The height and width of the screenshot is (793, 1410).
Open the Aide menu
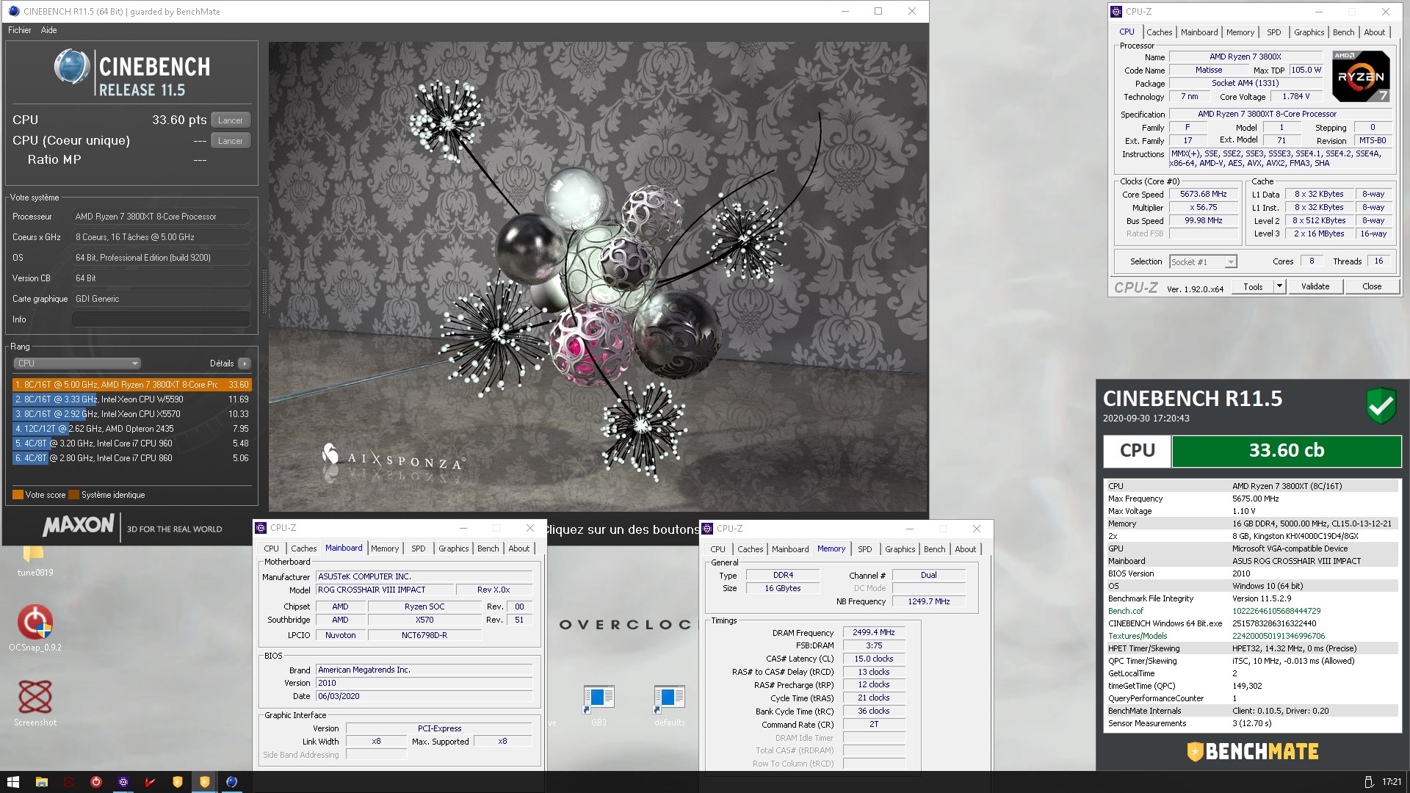pos(48,30)
